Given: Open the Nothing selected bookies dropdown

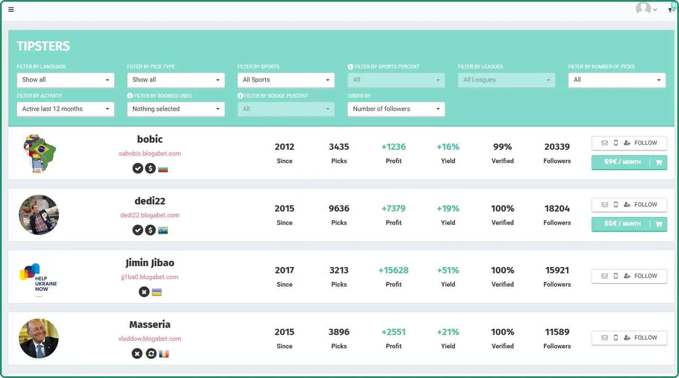Looking at the screenshot, I should (x=176, y=109).
